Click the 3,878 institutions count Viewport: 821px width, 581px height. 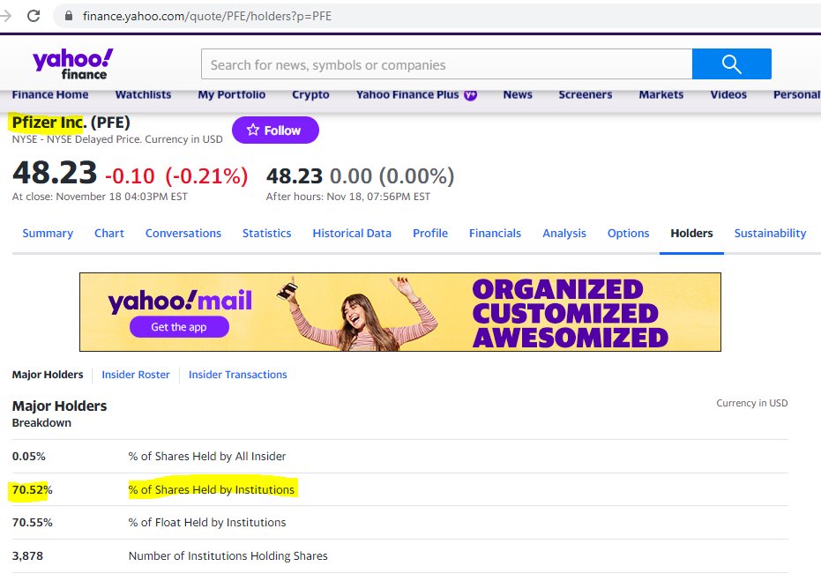(x=27, y=555)
